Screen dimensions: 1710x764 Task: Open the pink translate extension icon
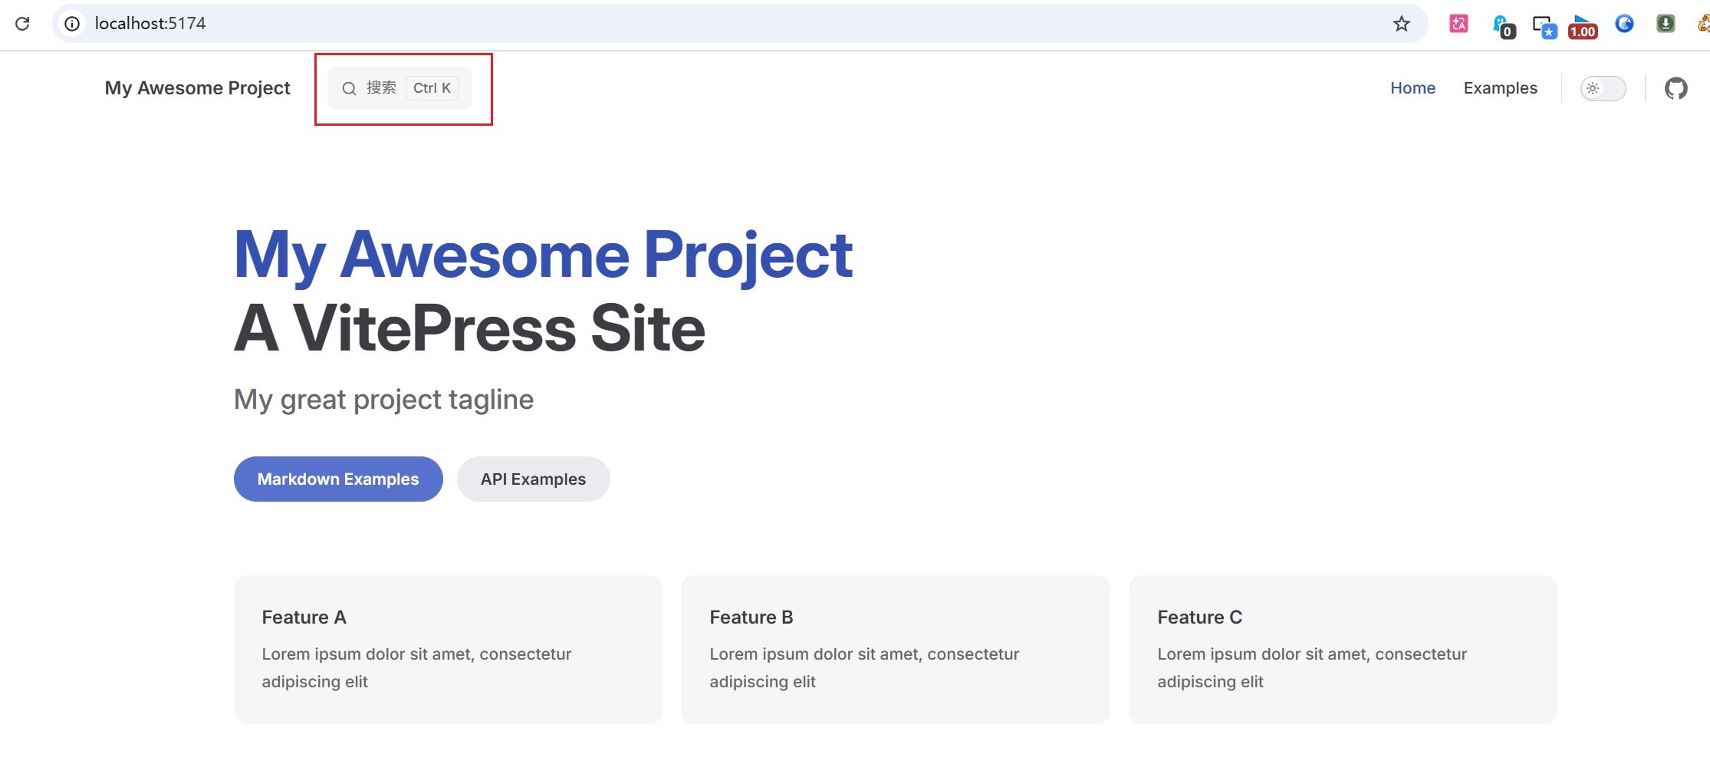coord(1458,24)
